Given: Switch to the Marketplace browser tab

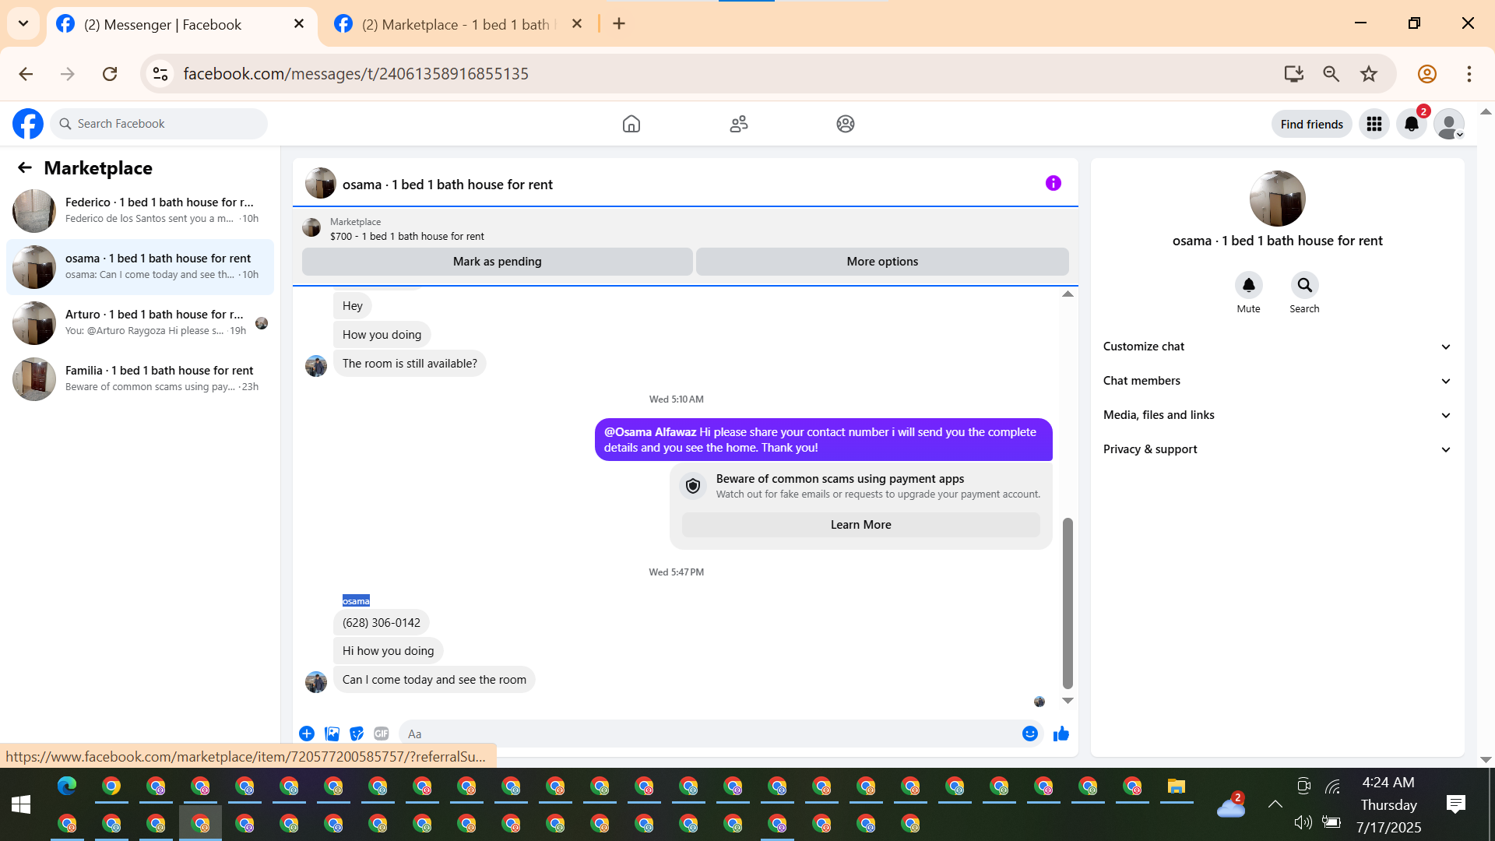Looking at the screenshot, I should (456, 24).
